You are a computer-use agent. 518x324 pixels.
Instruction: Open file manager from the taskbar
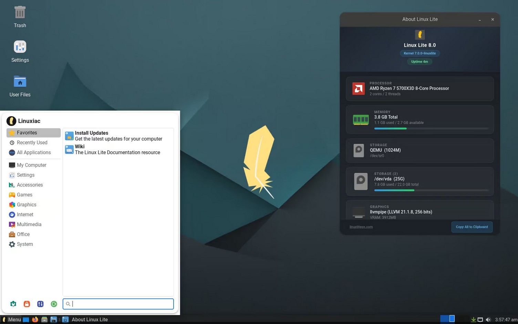[44, 320]
